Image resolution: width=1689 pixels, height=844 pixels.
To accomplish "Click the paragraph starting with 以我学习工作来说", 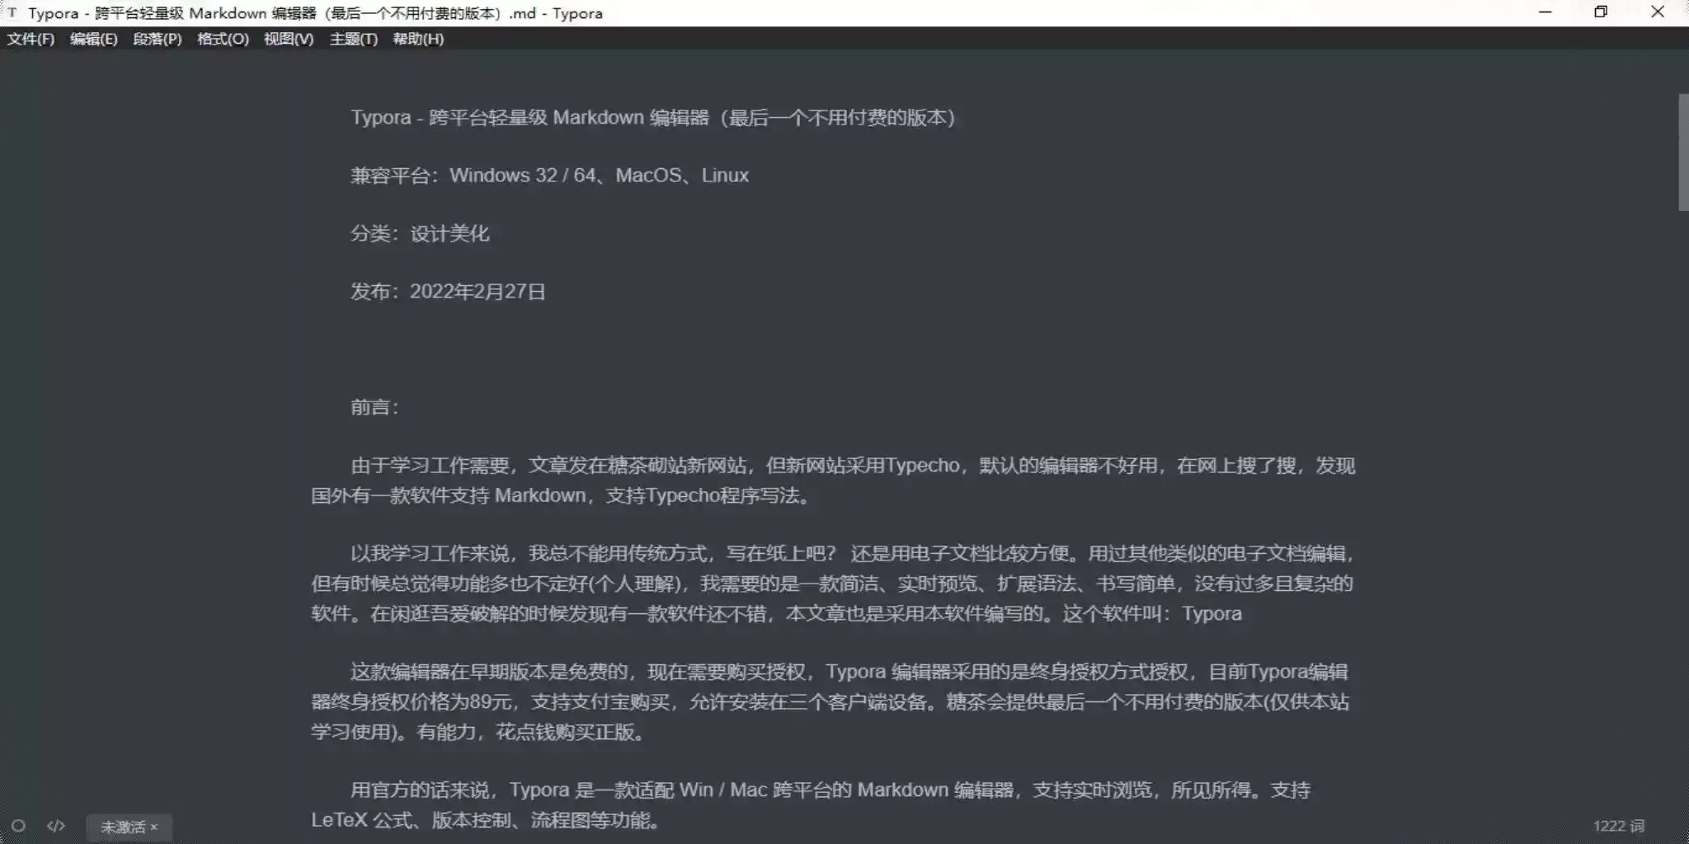I will [x=833, y=584].
